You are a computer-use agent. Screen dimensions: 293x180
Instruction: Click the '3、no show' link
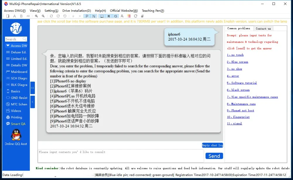coord(234,69)
